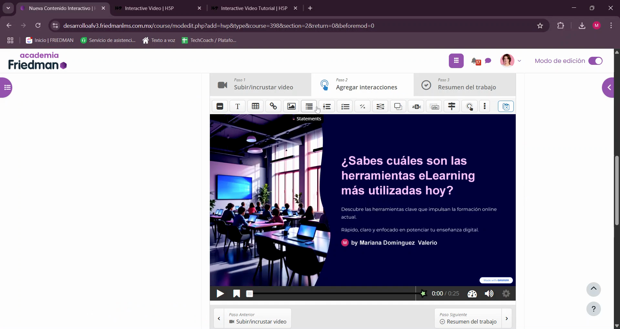This screenshot has width=620, height=329.
Task: Add a Link interaction
Action: click(274, 106)
